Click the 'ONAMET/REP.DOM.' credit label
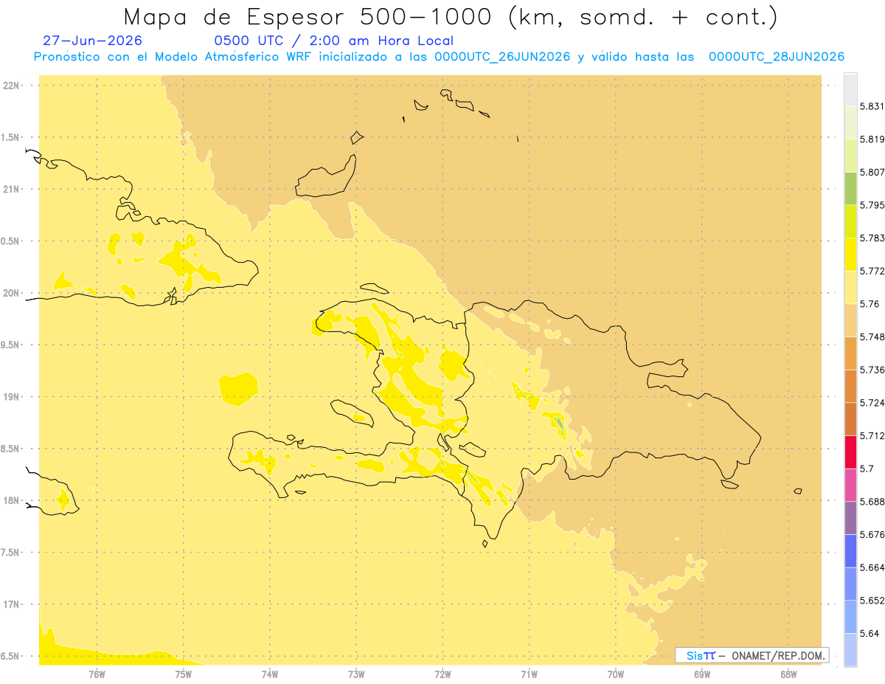 780,655
